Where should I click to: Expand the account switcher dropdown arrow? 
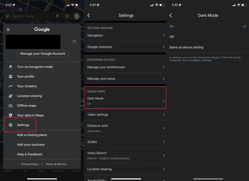[74, 41]
